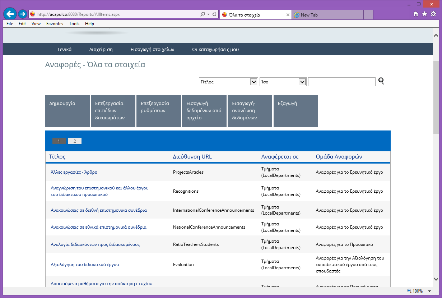This screenshot has width=442, height=298.
Task: Open the Edit menu
Action: 22,24
